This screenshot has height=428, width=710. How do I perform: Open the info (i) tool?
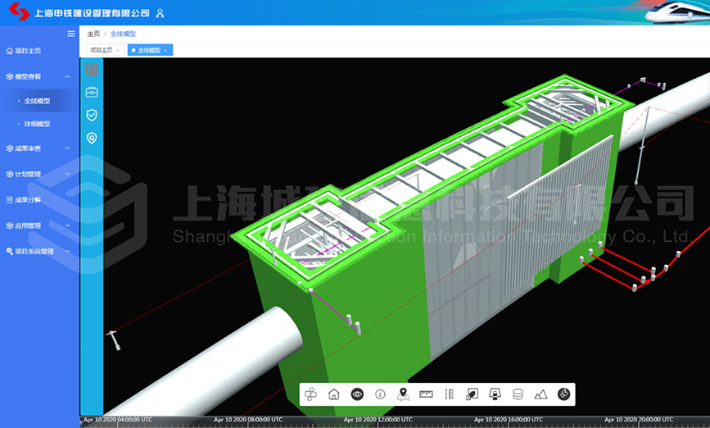[380, 394]
